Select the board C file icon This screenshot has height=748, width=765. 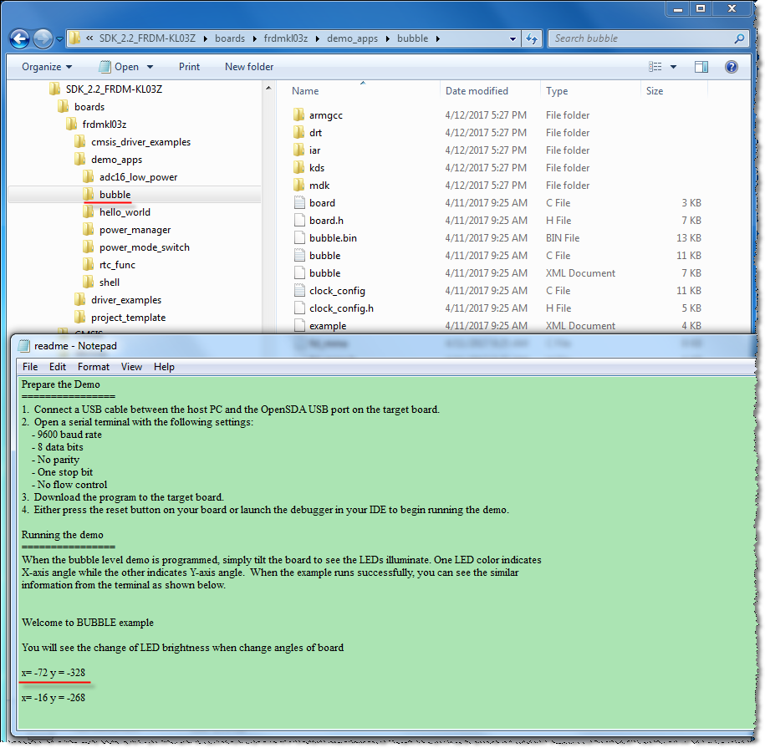(x=299, y=203)
